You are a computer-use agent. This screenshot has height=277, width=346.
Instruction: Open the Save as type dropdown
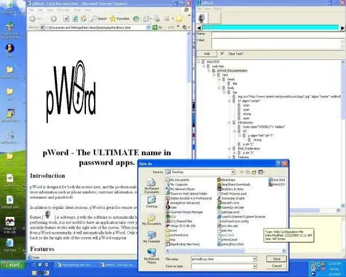[255, 267]
